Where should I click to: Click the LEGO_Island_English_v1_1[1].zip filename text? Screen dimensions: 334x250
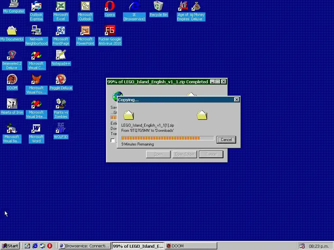point(148,125)
